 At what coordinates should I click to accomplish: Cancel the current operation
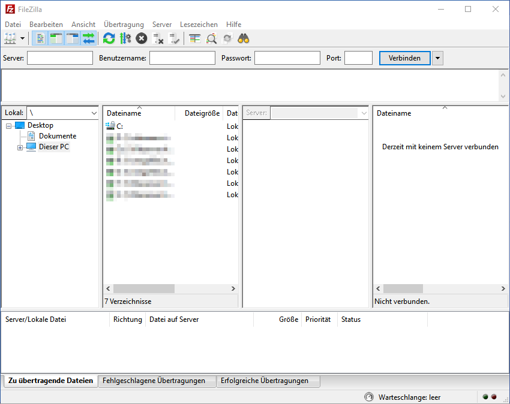pos(141,38)
